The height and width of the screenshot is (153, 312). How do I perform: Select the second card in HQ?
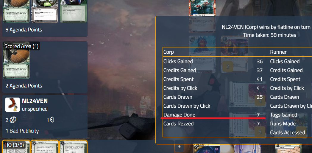(x=45, y=146)
